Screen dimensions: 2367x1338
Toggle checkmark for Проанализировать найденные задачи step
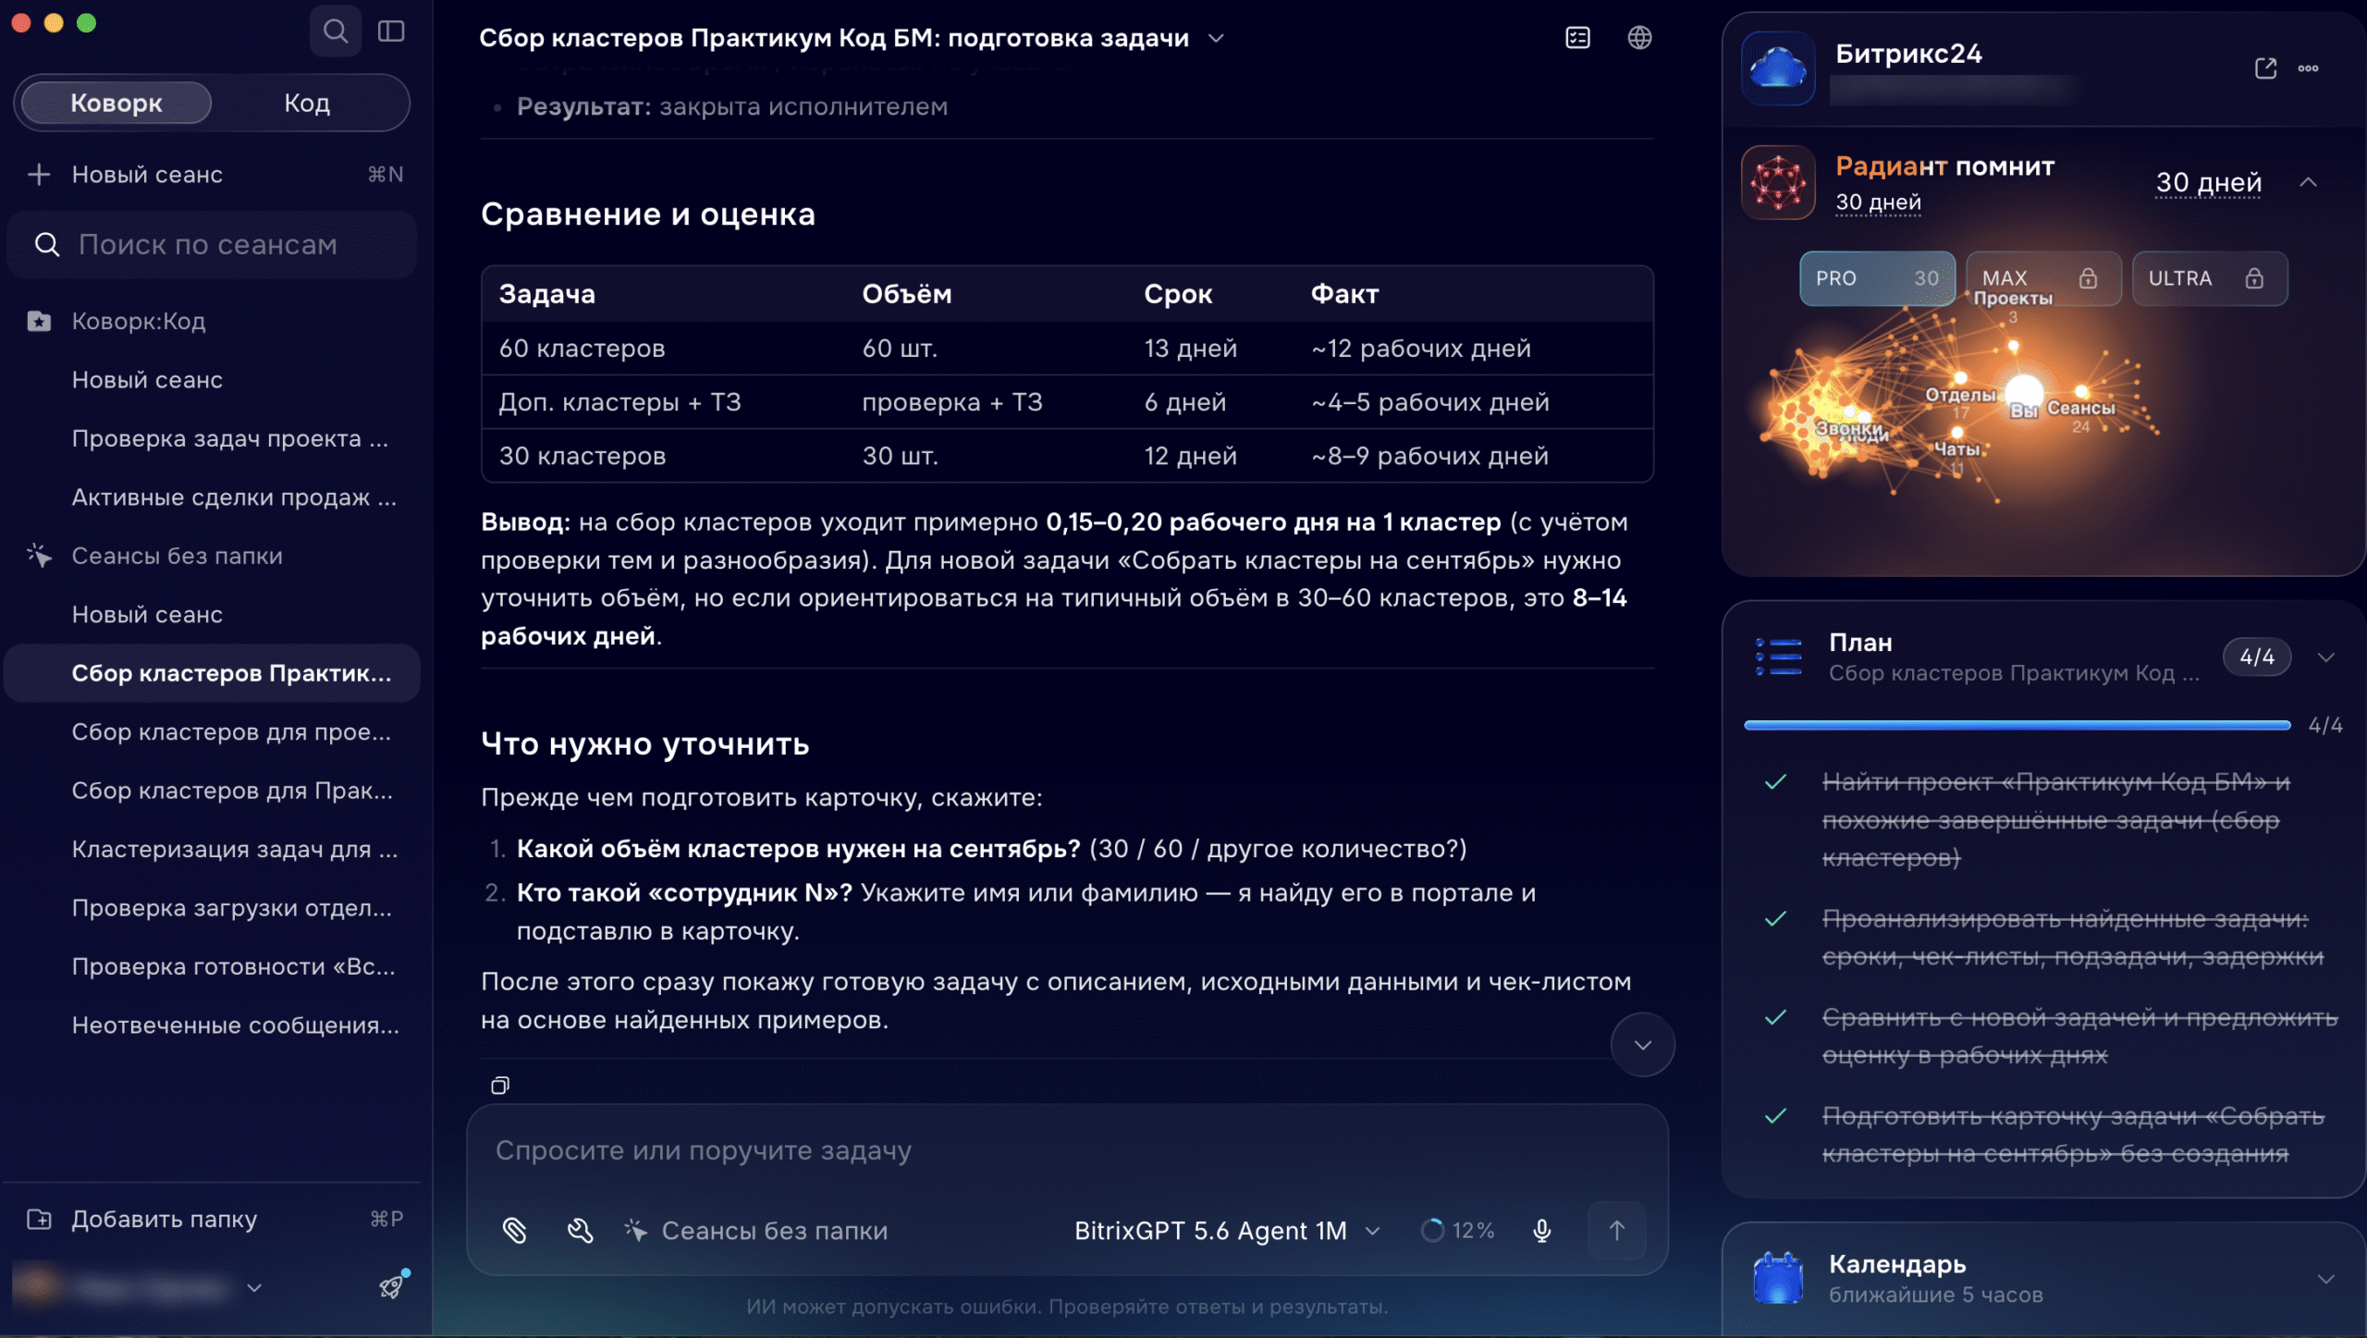point(1775,919)
